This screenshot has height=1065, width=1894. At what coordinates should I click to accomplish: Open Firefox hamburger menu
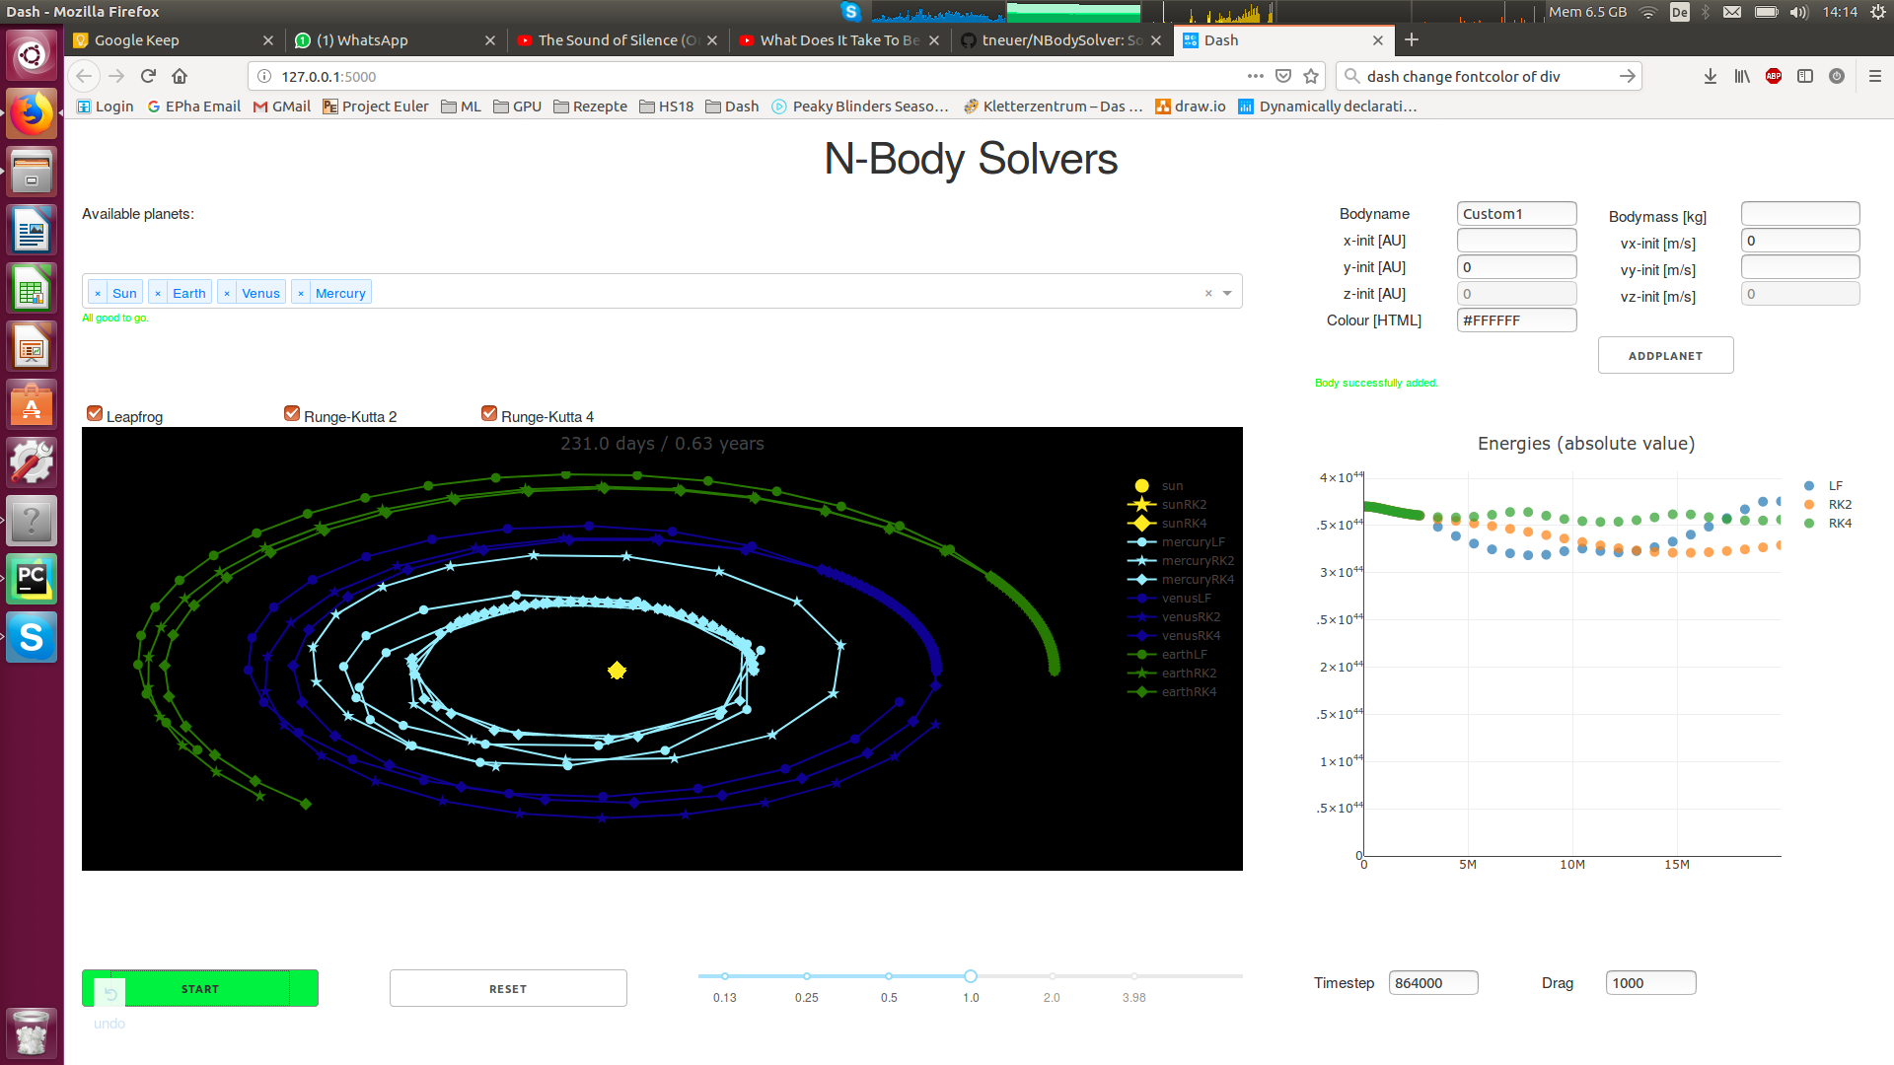[1875, 76]
